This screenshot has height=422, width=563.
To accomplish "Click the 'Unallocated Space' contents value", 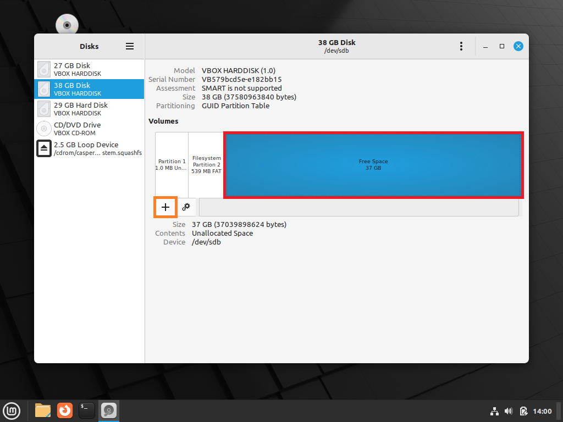I will [222, 233].
